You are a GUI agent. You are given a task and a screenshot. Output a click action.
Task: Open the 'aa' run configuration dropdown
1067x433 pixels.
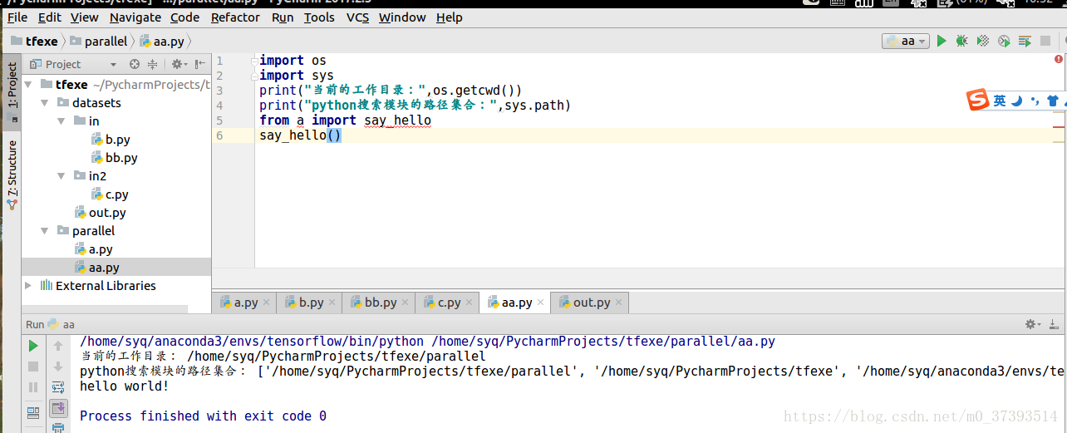[906, 41]
